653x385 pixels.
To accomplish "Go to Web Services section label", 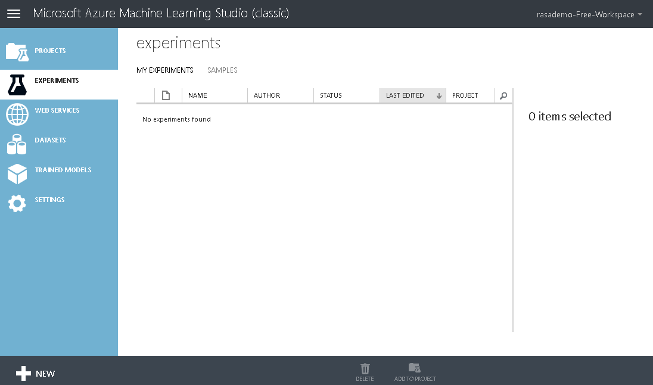I will 57,110.
